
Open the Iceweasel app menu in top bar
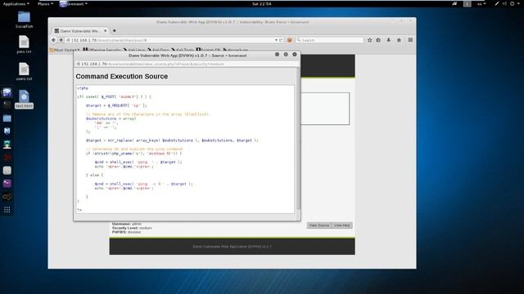click(x=74, y=4)
